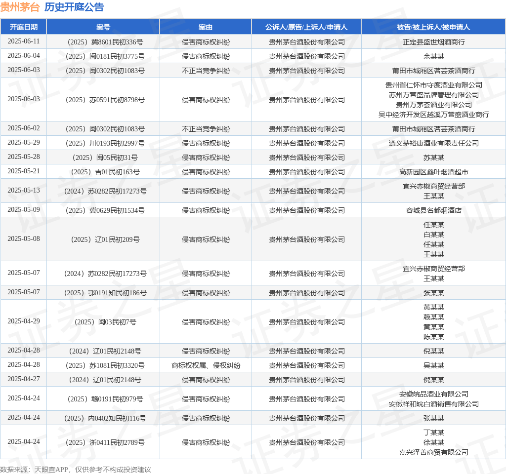Select the date cell 2025-05-29

24,143
